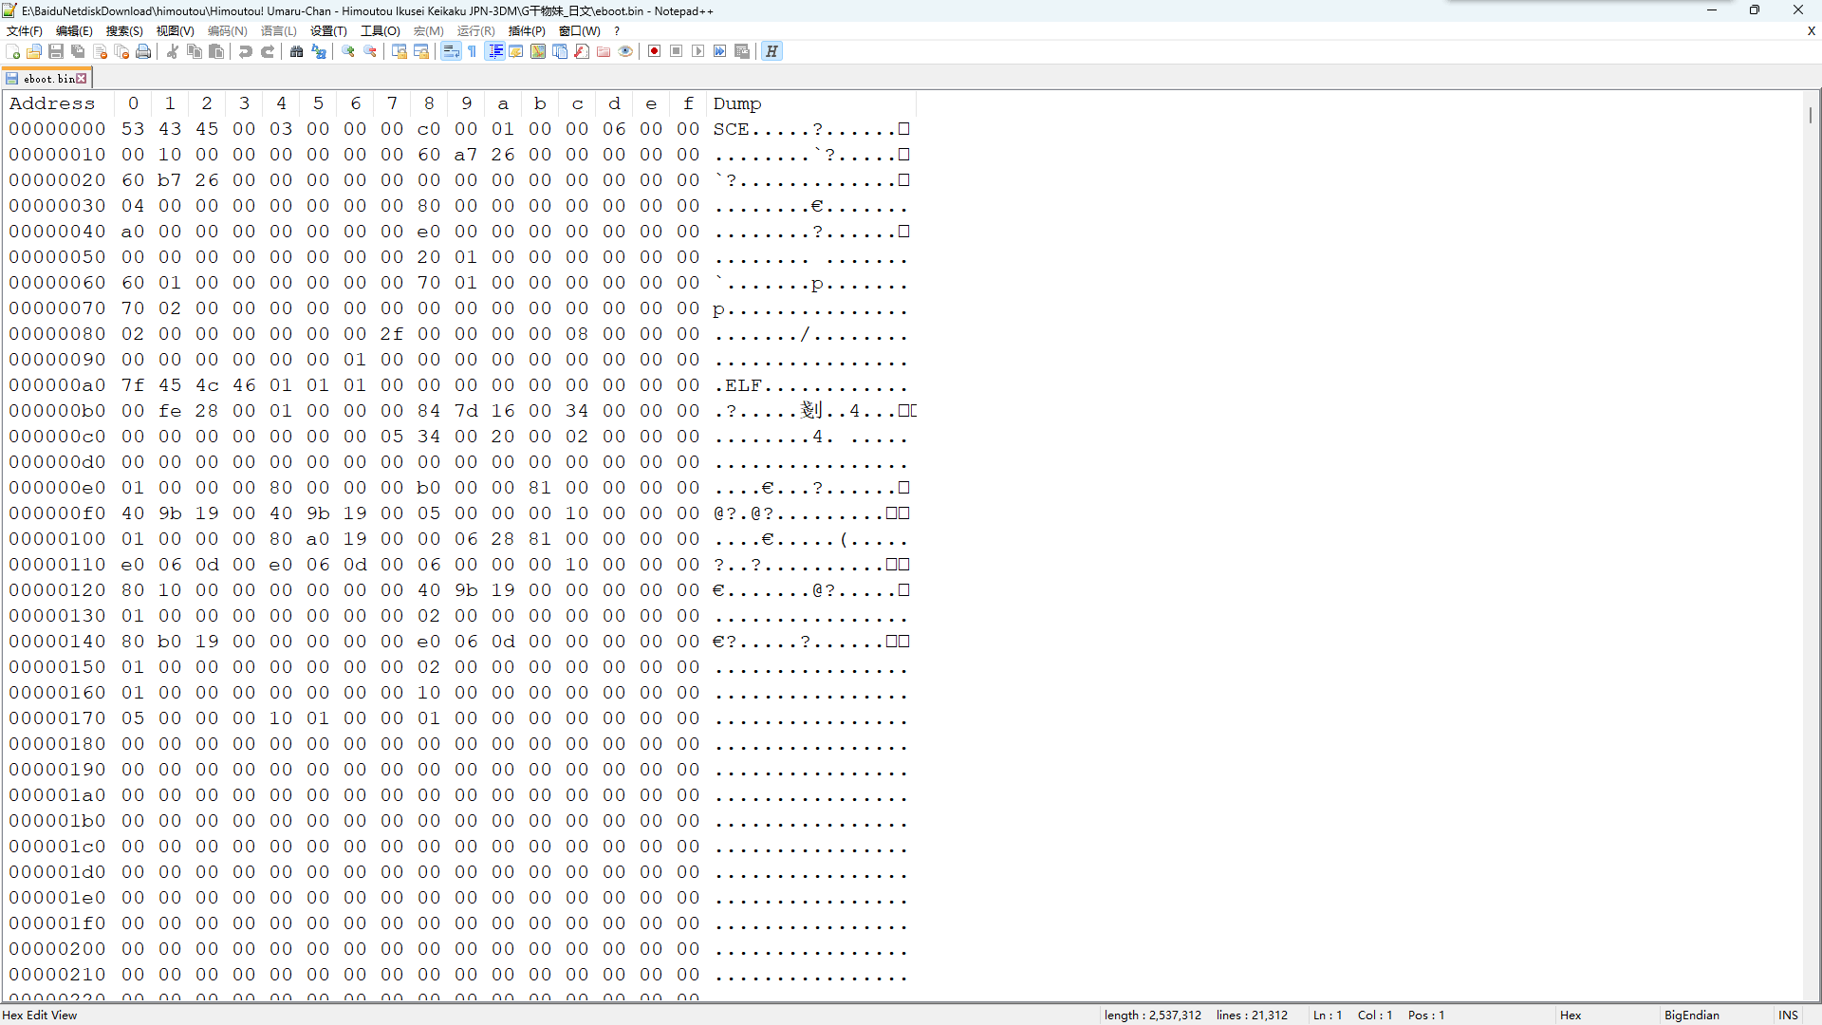Click the Start Recording macro icon
The width and height of the screenshot is (1822, 1025).
[x=654, y=51]
